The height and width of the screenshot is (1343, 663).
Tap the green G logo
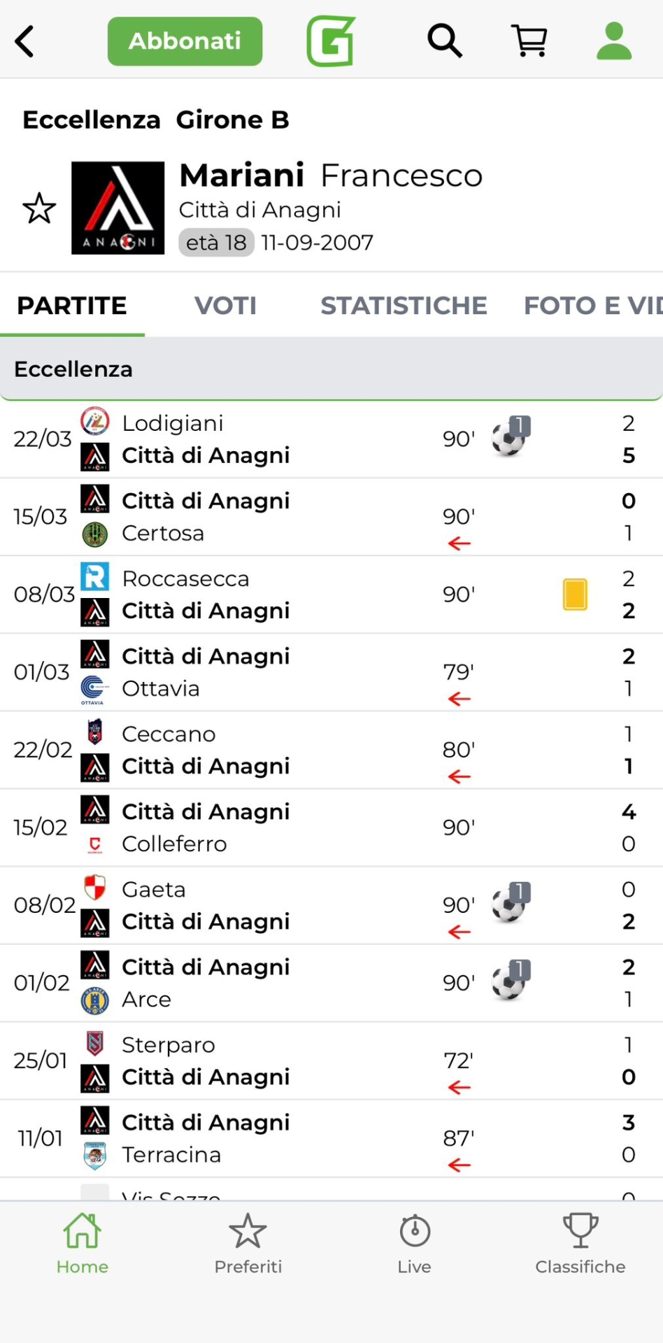(x=331, y=41)
